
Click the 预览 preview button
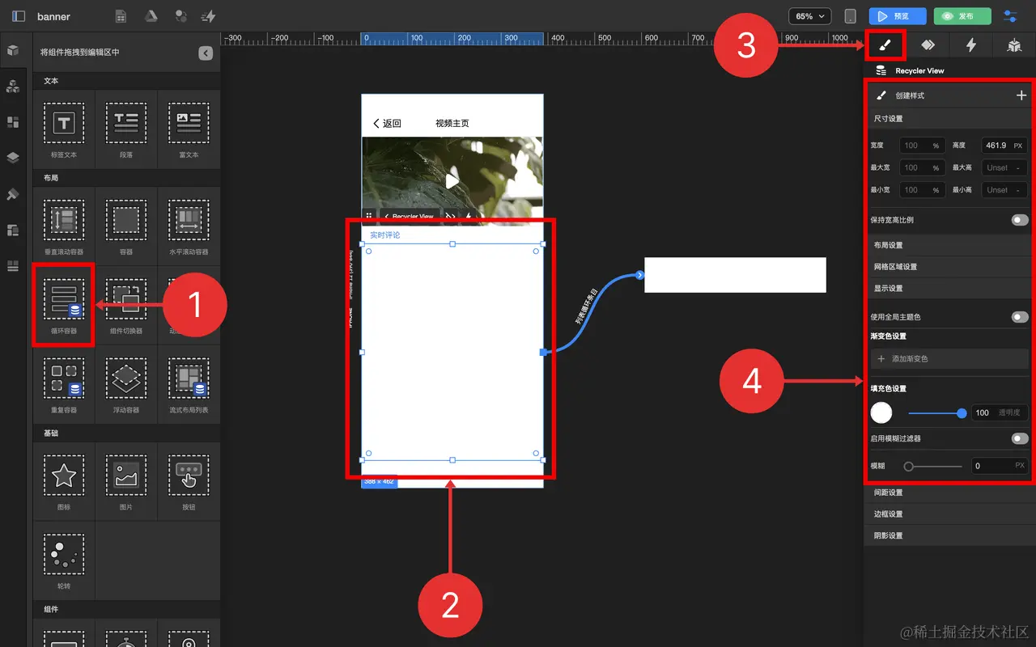tap(898, 16)
